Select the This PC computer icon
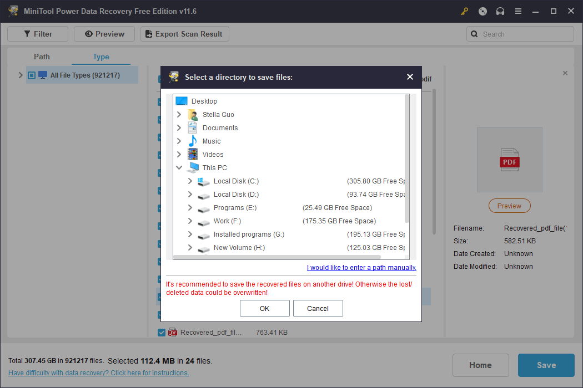The image size is (583, 388). [193, 167]
